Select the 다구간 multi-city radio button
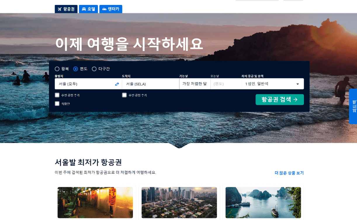Image resolution: width=357 pixels, height=220 pixels. pos(94,69)
